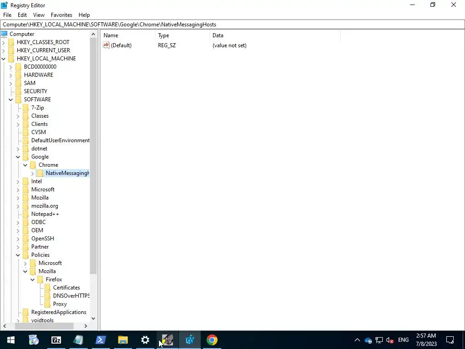Open the File menu
The height and width of the screenshot is (349, 465).
7,15
